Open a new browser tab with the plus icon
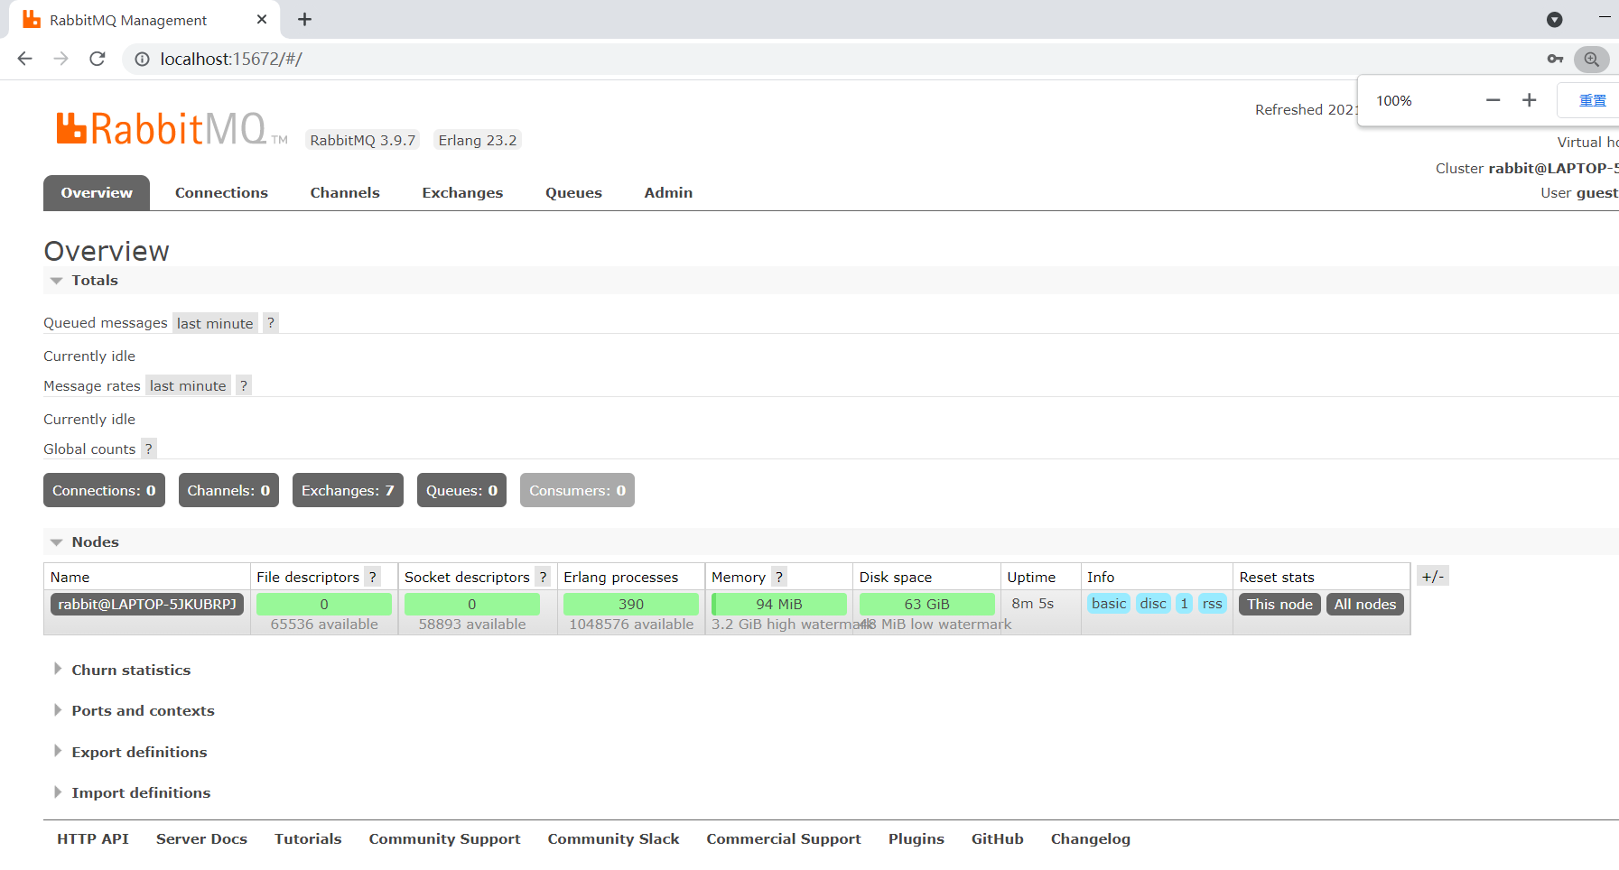Image resolution: width=1619 pixels, height=870 pixels. tap(304, 19)
